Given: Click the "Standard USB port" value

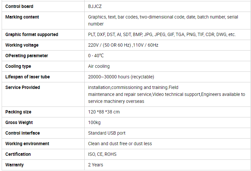Looking at the screenshot, I should (x=107, y=133).
